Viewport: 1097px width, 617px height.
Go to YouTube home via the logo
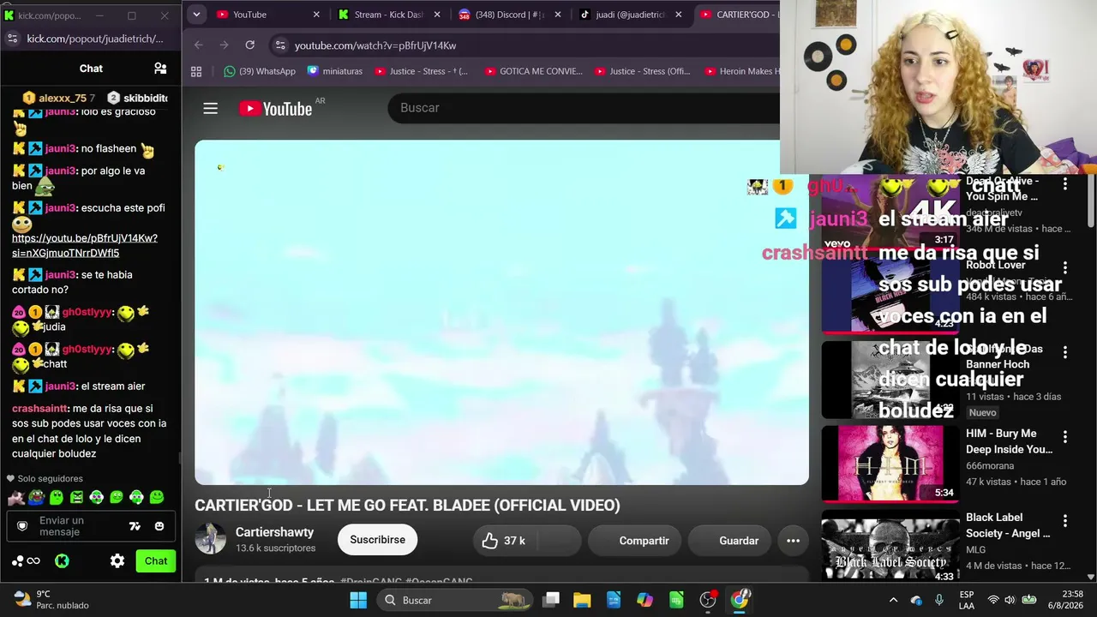click(x=275, y=108)
